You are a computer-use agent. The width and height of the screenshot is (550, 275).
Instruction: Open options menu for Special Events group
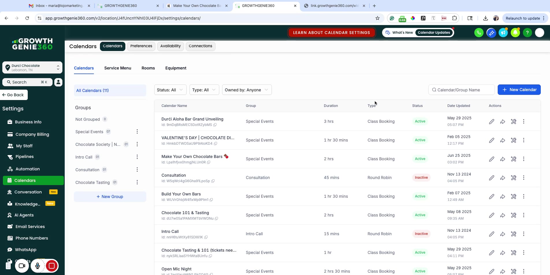pyautogui.click(x=137, y=132)
